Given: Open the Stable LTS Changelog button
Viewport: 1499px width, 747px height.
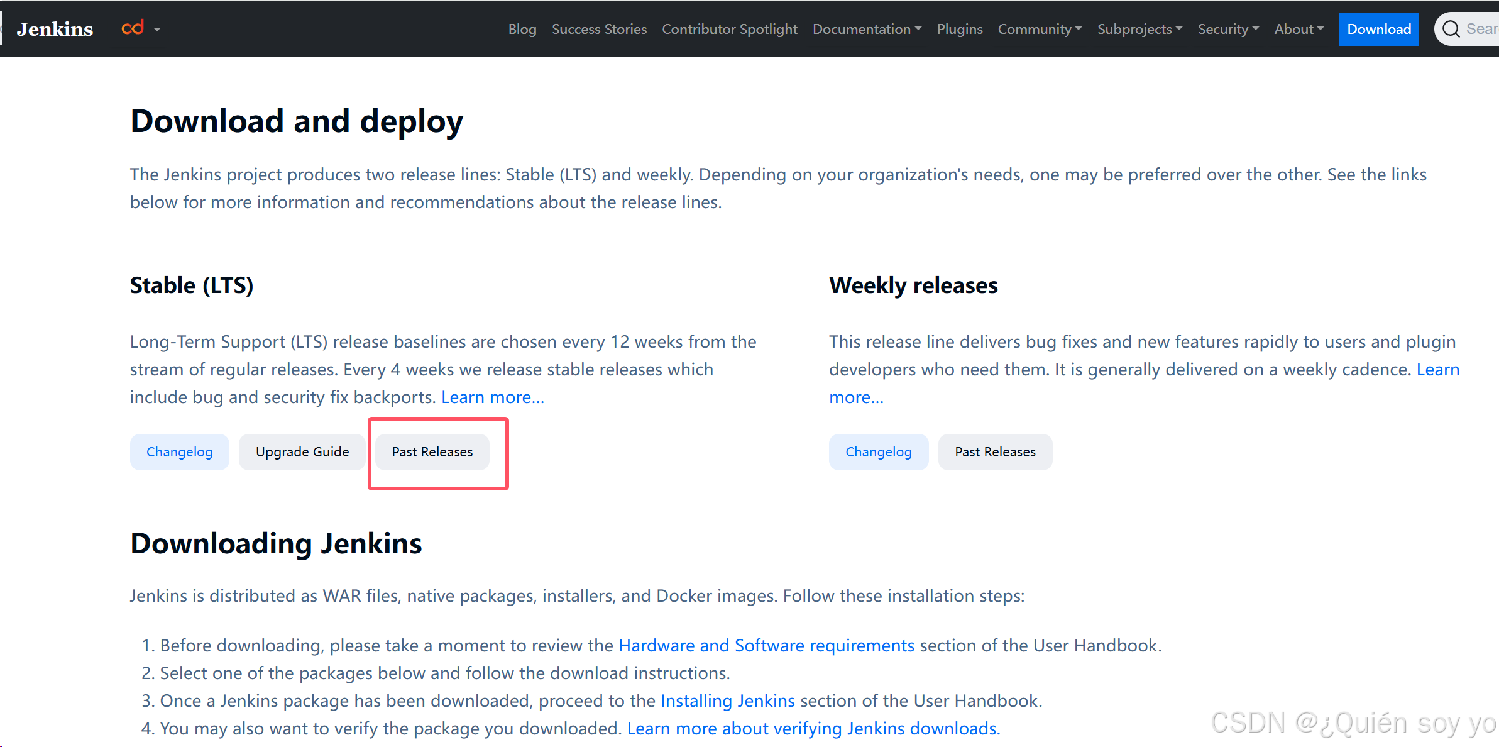Looking at the screenshot, I should [x=180, y=451].
